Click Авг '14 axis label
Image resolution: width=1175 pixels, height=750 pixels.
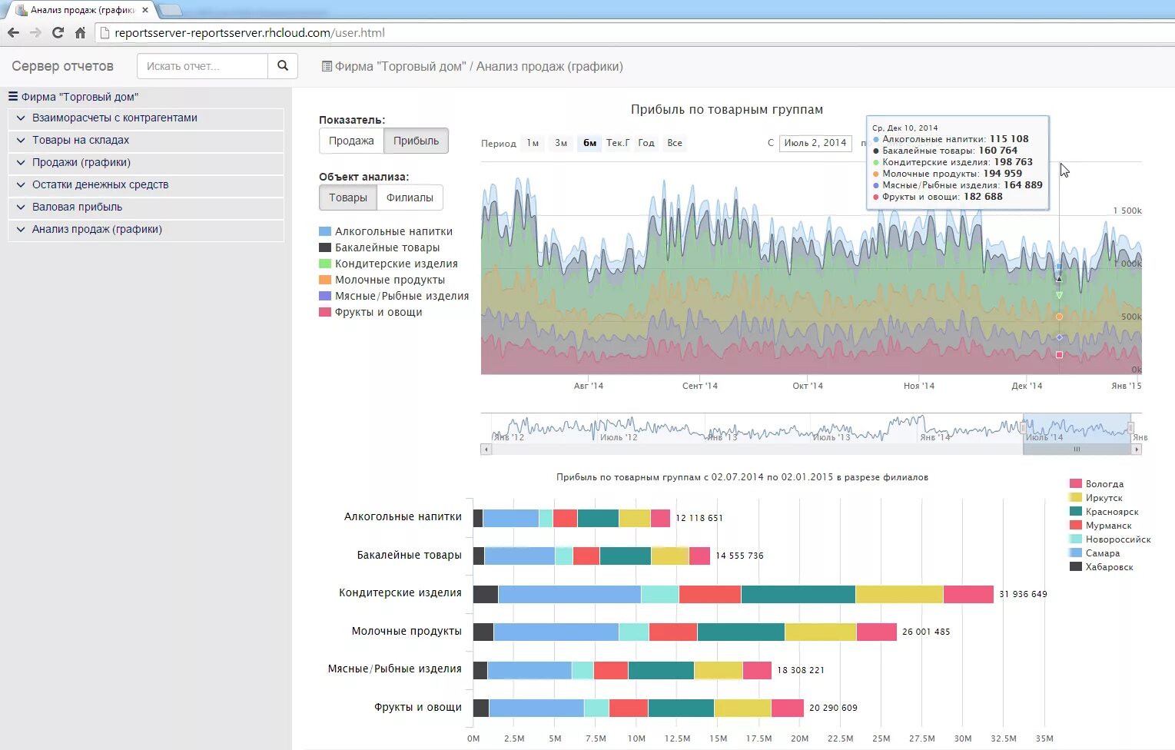coord(589,386)
